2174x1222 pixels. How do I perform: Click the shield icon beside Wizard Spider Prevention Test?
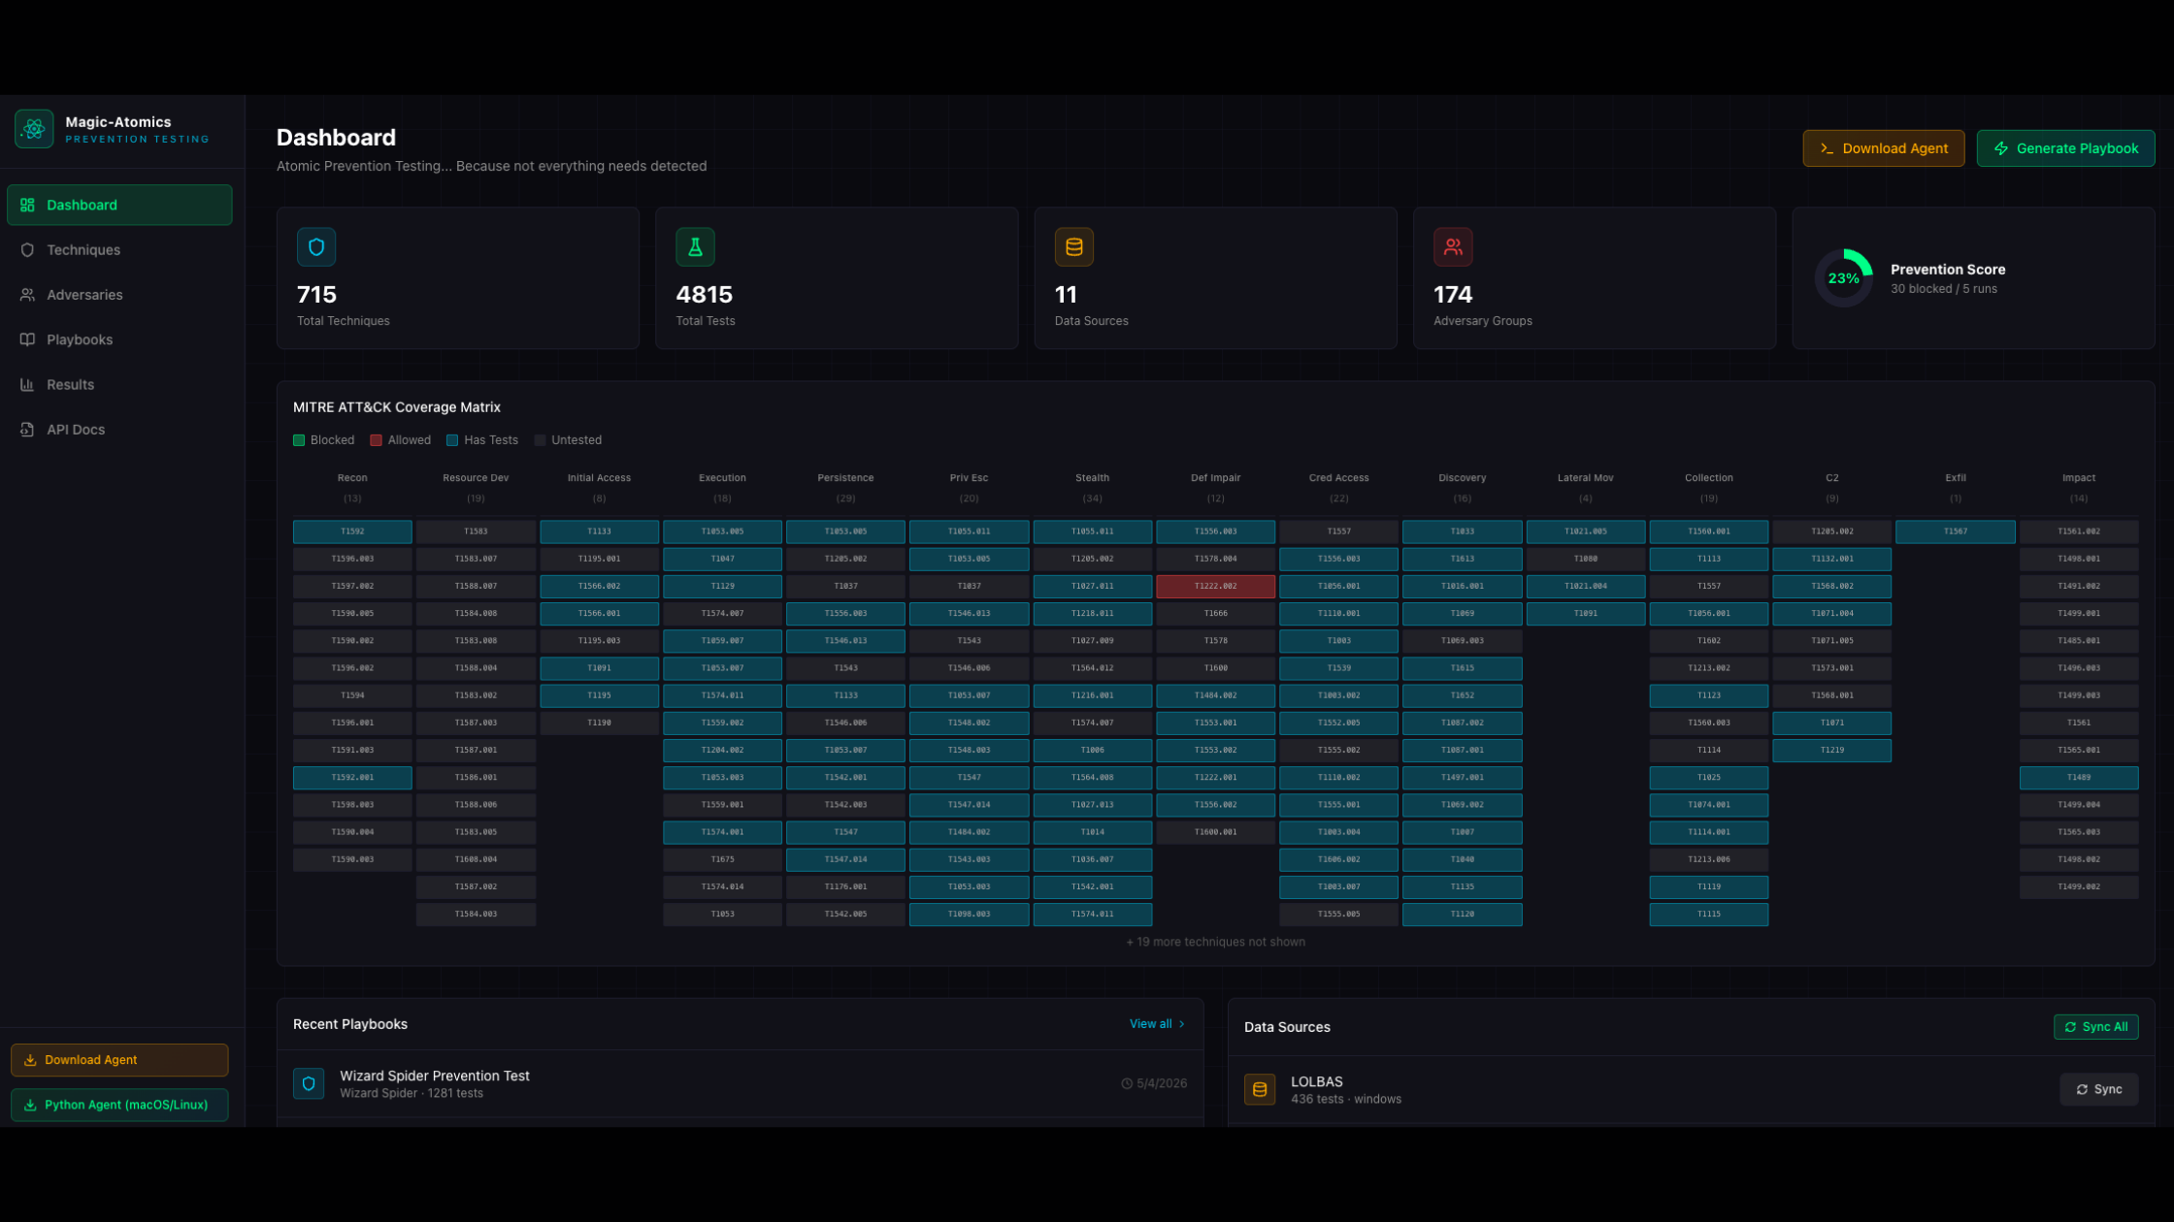click(309, 1083)
